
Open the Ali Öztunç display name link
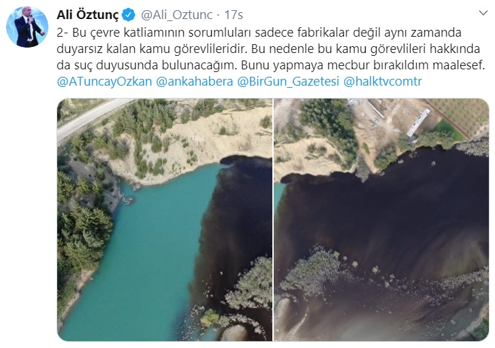pos(88,15)
